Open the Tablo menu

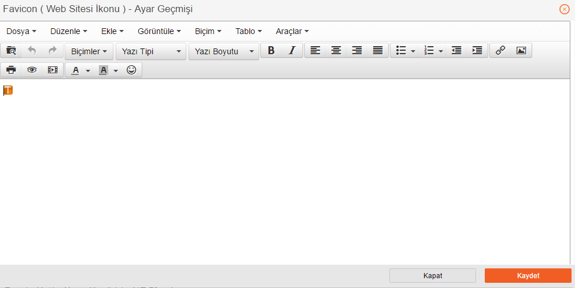tap(249, 31)
